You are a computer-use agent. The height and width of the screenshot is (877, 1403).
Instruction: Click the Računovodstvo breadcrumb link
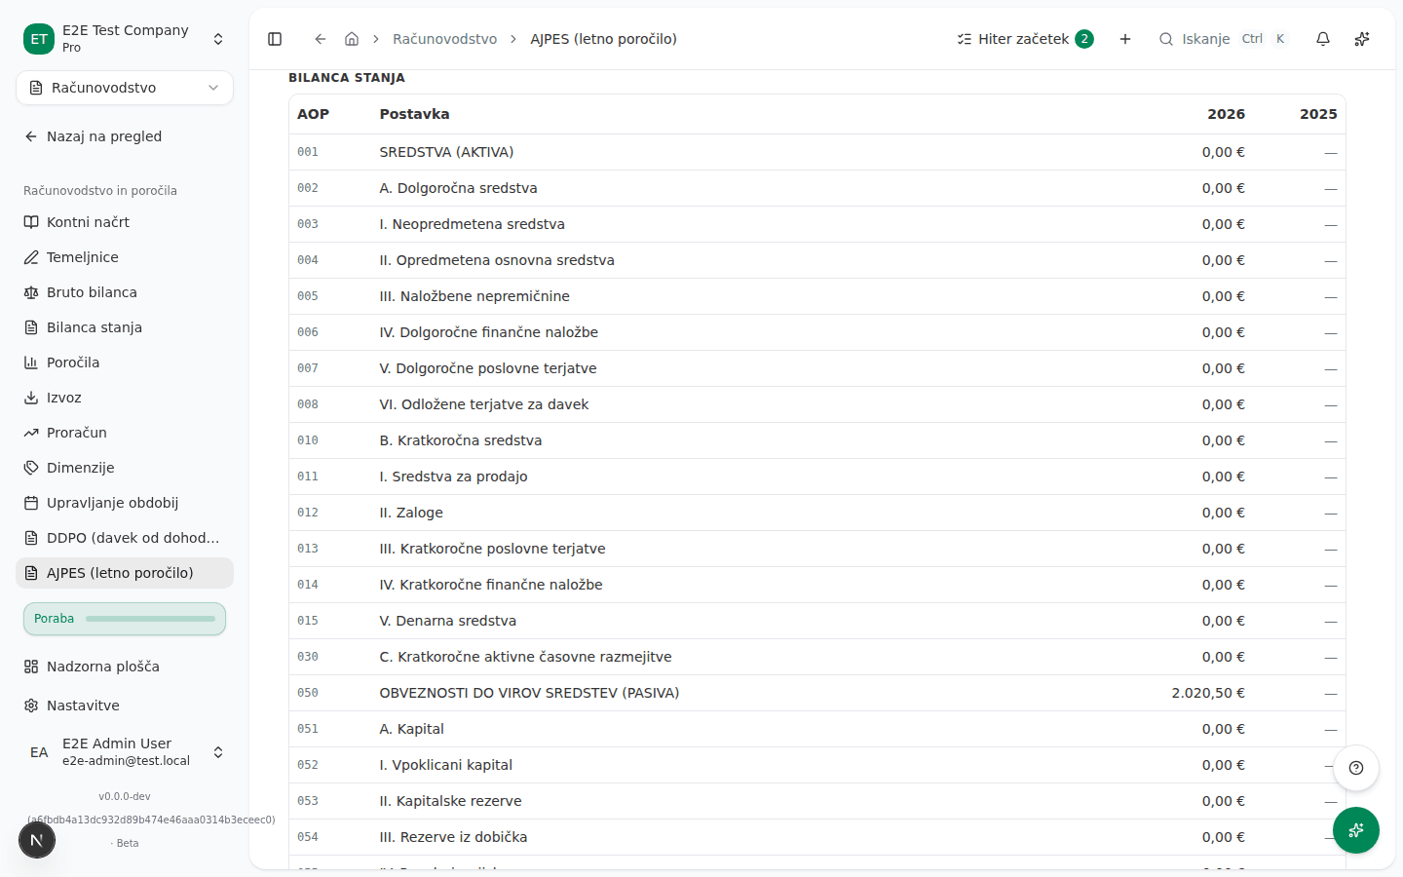tap(444, 39)
